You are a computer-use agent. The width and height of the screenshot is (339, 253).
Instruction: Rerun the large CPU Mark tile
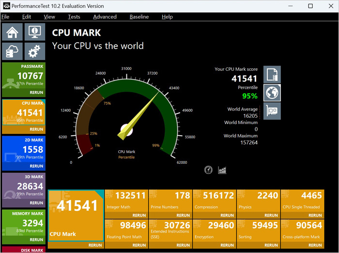pyautogui.click(x=76, y=245)
